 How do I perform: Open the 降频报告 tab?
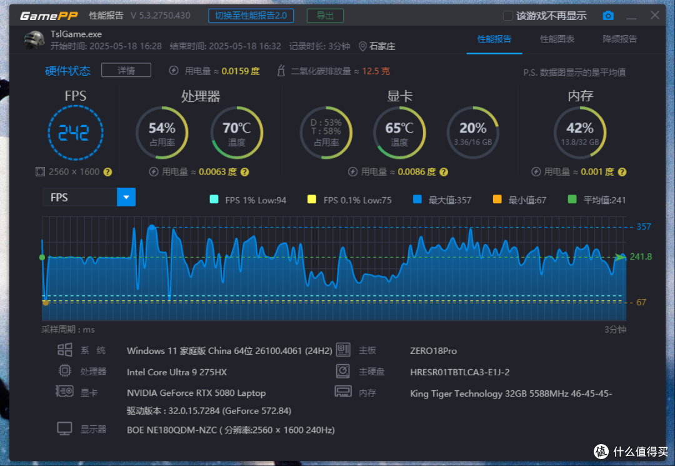tap(619, 39)
